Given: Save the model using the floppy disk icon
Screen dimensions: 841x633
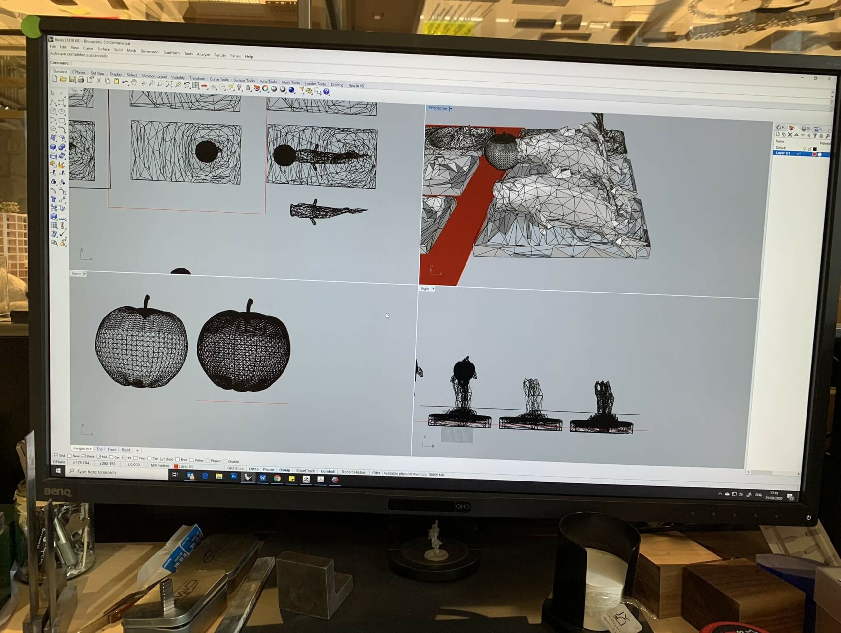Looking at the screenshot, I should 72,80.
